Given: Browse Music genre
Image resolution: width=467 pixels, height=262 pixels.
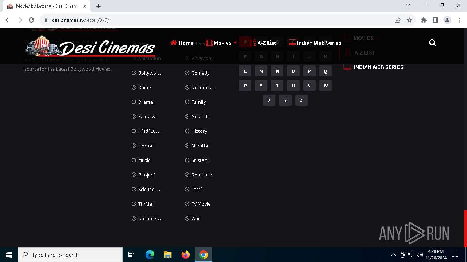Looking at the screenshot, I should click(141, 160).
